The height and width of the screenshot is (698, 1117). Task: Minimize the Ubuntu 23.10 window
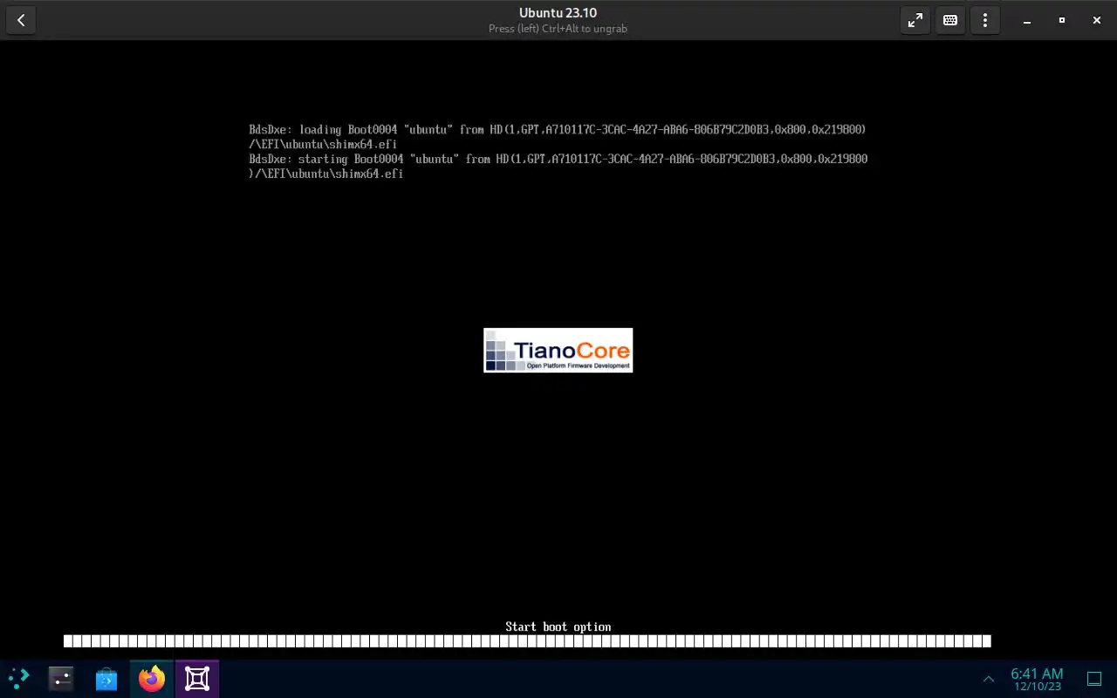coord(1027,20)
